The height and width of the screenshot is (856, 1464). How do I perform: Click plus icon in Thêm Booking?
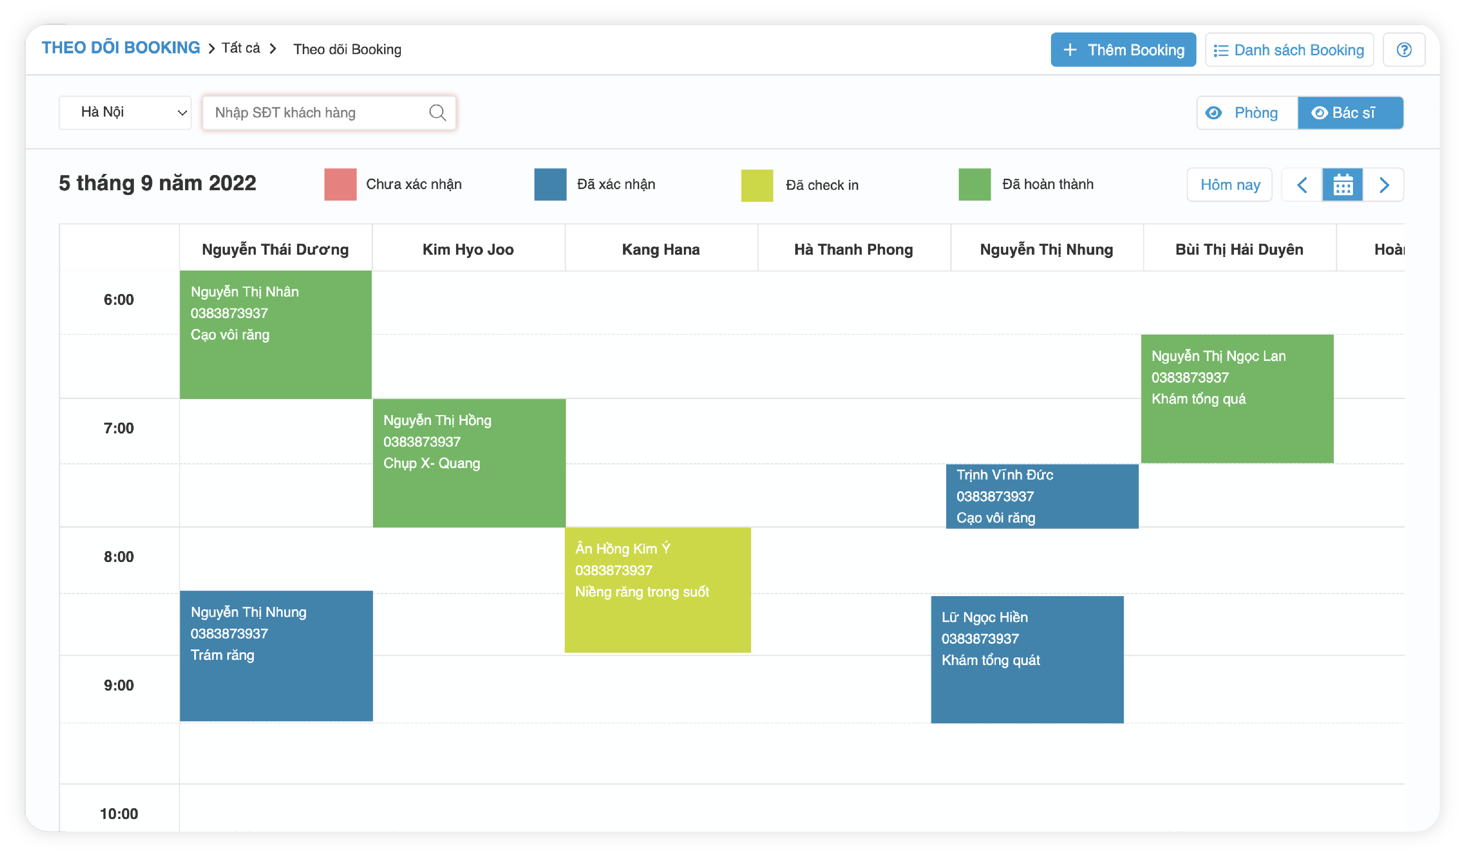click(x=1070, y=50)
